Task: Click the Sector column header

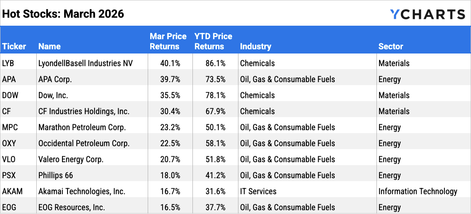Action: pyautogui.click(x=391, y=46)
